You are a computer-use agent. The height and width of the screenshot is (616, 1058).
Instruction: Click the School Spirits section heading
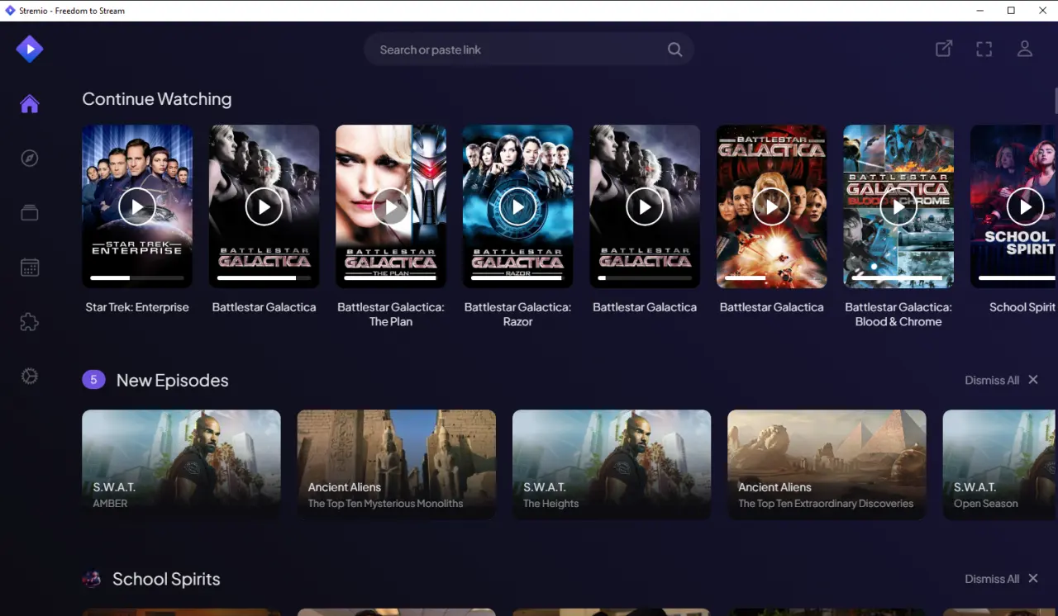click(166, 580)
